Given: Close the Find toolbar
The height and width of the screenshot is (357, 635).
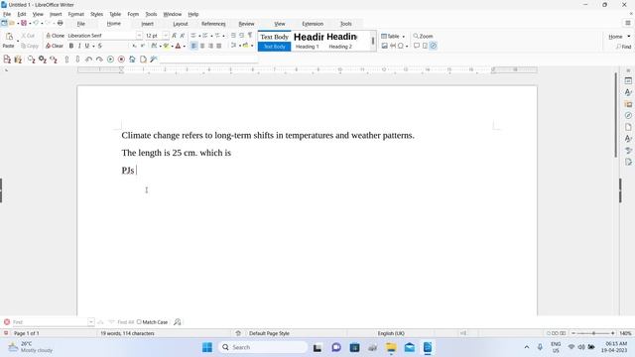Looking at the screenshot, I should [7, 322].
